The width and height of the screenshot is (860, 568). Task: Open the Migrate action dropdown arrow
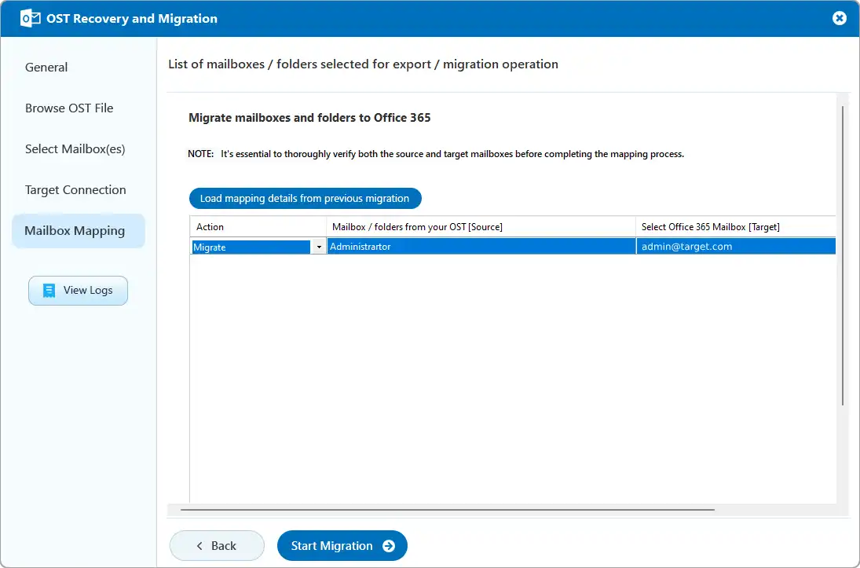(x=319, y=246)
